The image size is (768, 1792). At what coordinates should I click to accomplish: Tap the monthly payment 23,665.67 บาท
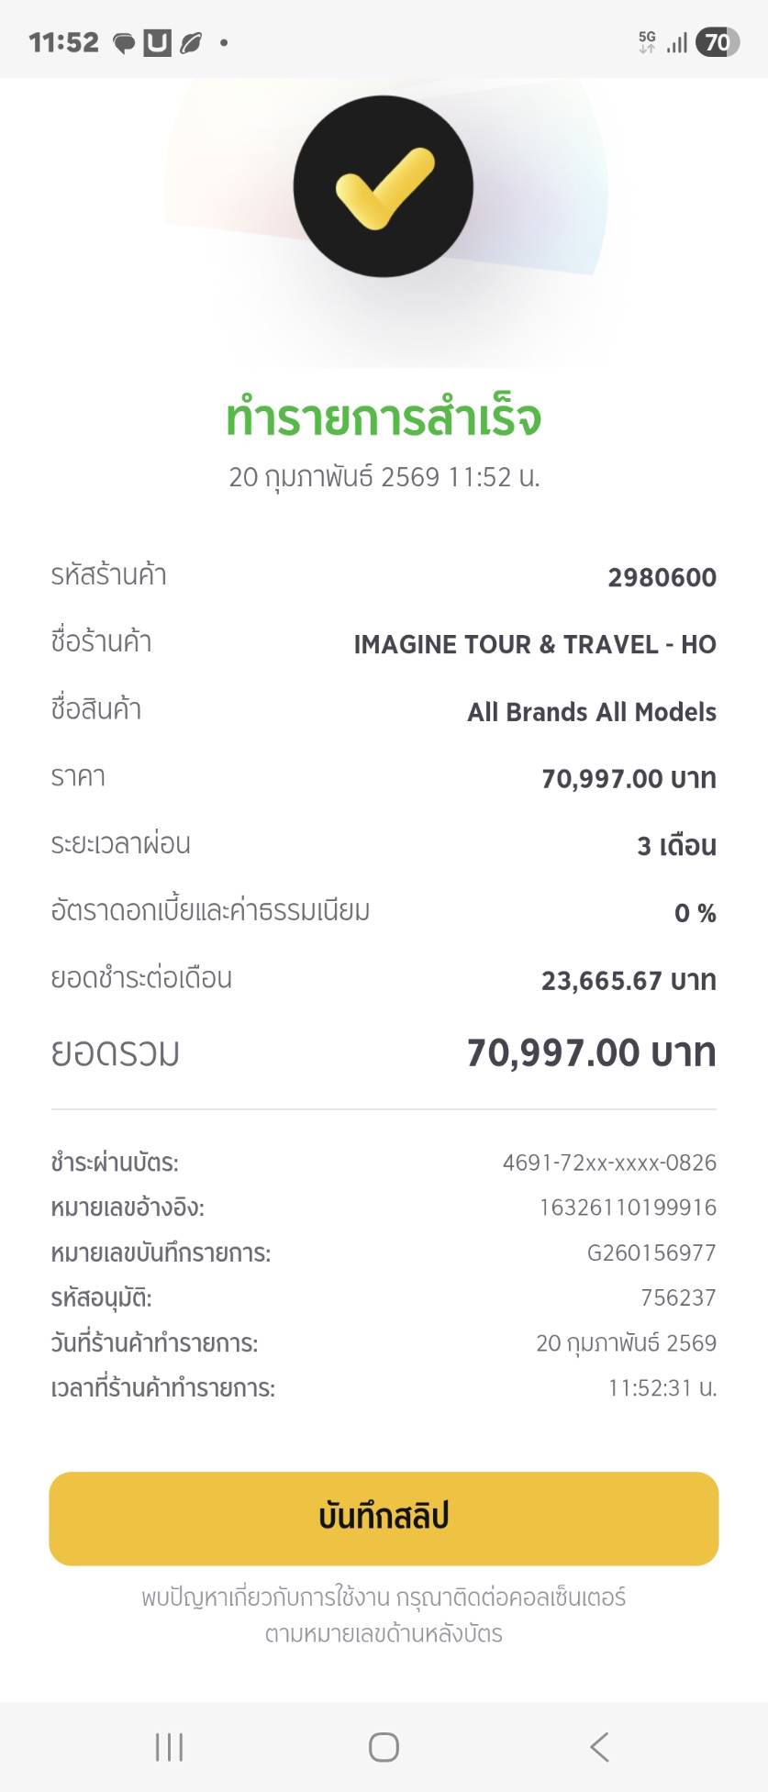point(629,980)
